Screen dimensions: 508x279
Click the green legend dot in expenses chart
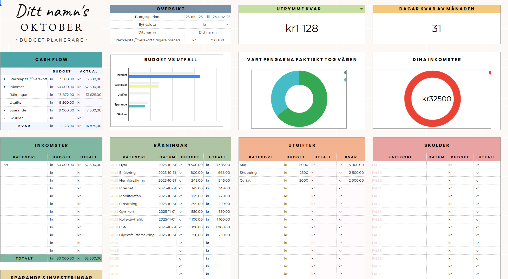coord(345,73)
